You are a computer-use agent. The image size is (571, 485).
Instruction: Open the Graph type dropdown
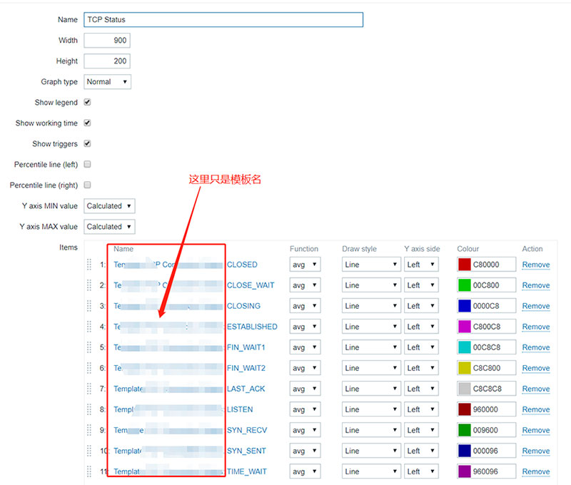coord(108,82)
